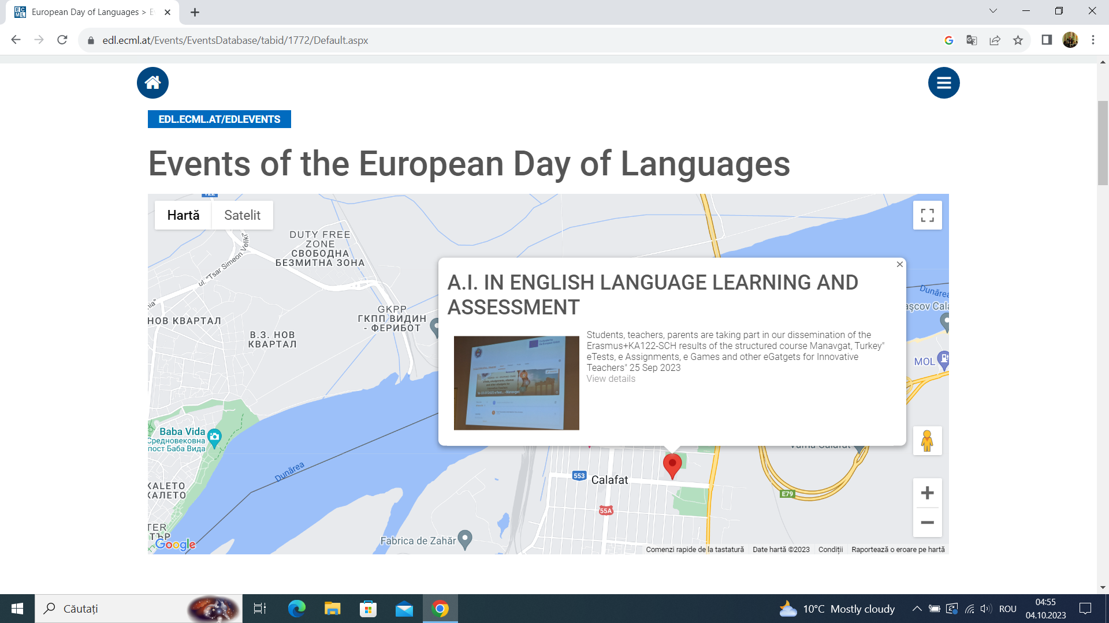
Task: Zoom in on the map
Action: (927, 493)
